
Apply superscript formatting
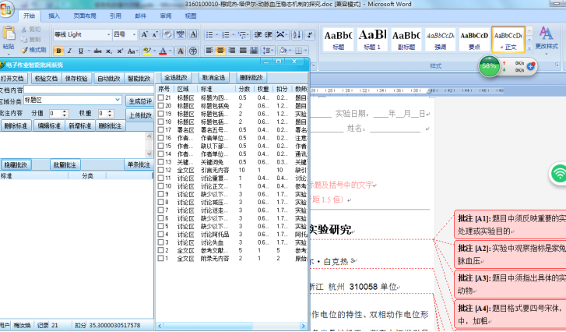120,51
